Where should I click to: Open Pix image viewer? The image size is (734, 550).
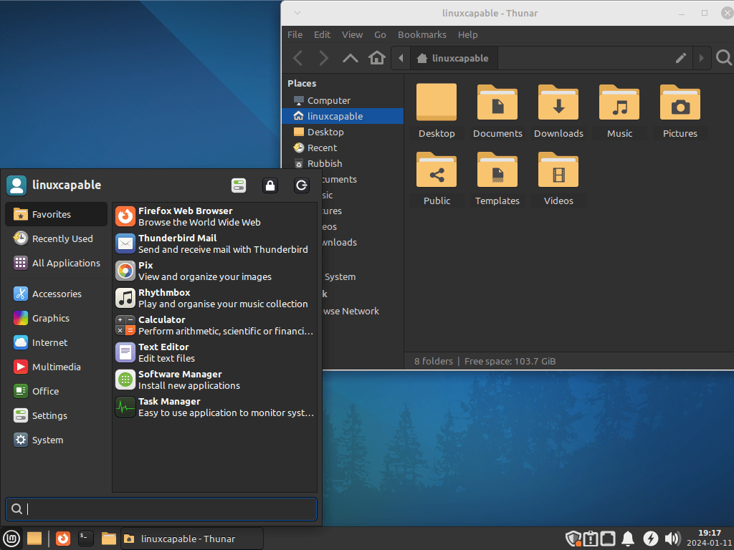tap(215, 271)
